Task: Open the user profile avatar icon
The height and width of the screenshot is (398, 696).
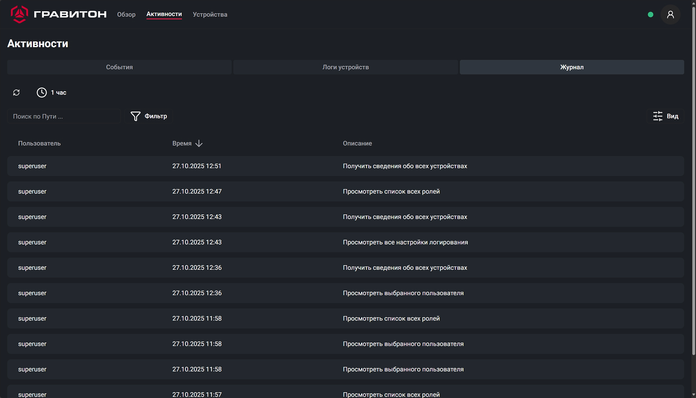Action: pyautogui.click(x=670, y=14)
